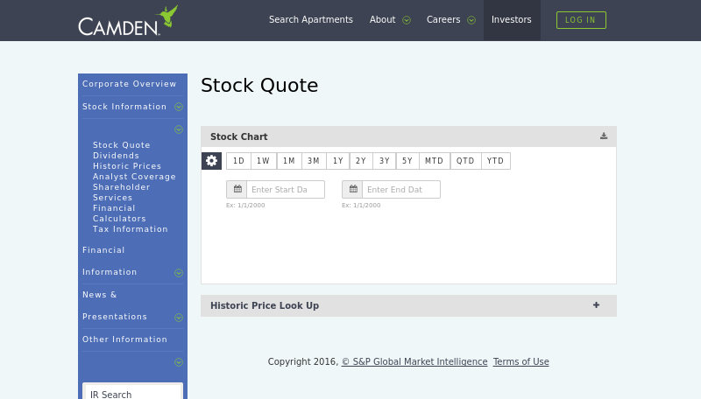Open Analyst Coverage sidebar link
701x399 pixels.
[134, 177]
